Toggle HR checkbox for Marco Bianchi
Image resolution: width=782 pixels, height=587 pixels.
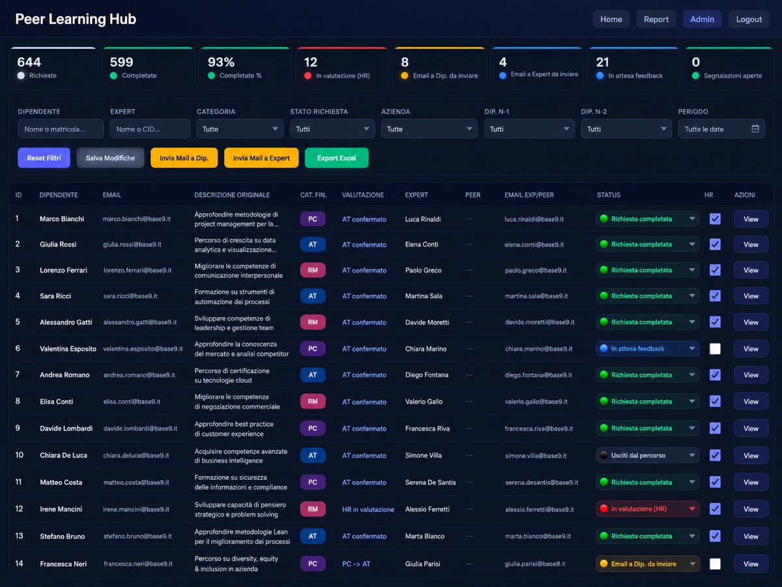point(715,219)
